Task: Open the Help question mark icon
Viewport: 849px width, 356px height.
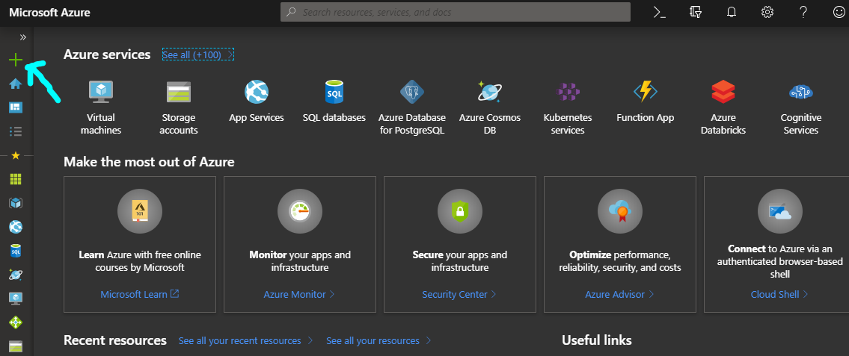Action: coord(803,12)
